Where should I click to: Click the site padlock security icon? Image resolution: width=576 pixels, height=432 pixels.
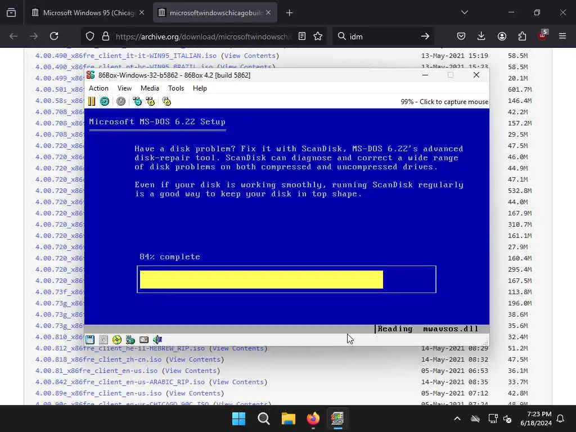click(x=106, y=36)
